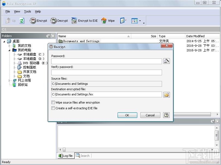Browse for destination encrypted file folder icon
221x165 pixels.
(167, 95)
